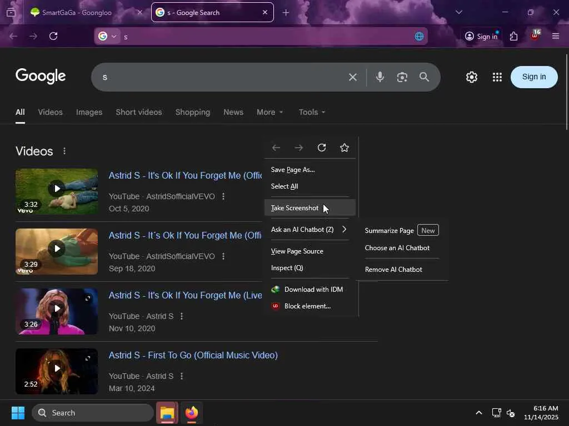
Task: Choose Inspect (Q) menu item
Action: coord(310,268)
